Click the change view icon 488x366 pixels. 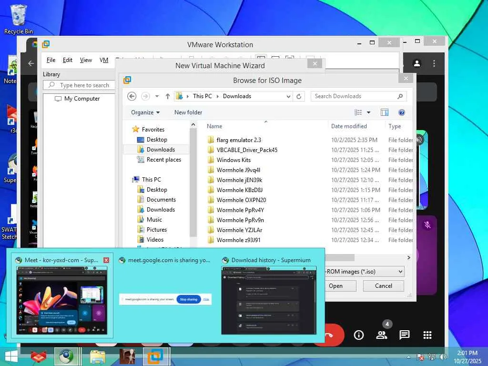click(x=358, y=112)
